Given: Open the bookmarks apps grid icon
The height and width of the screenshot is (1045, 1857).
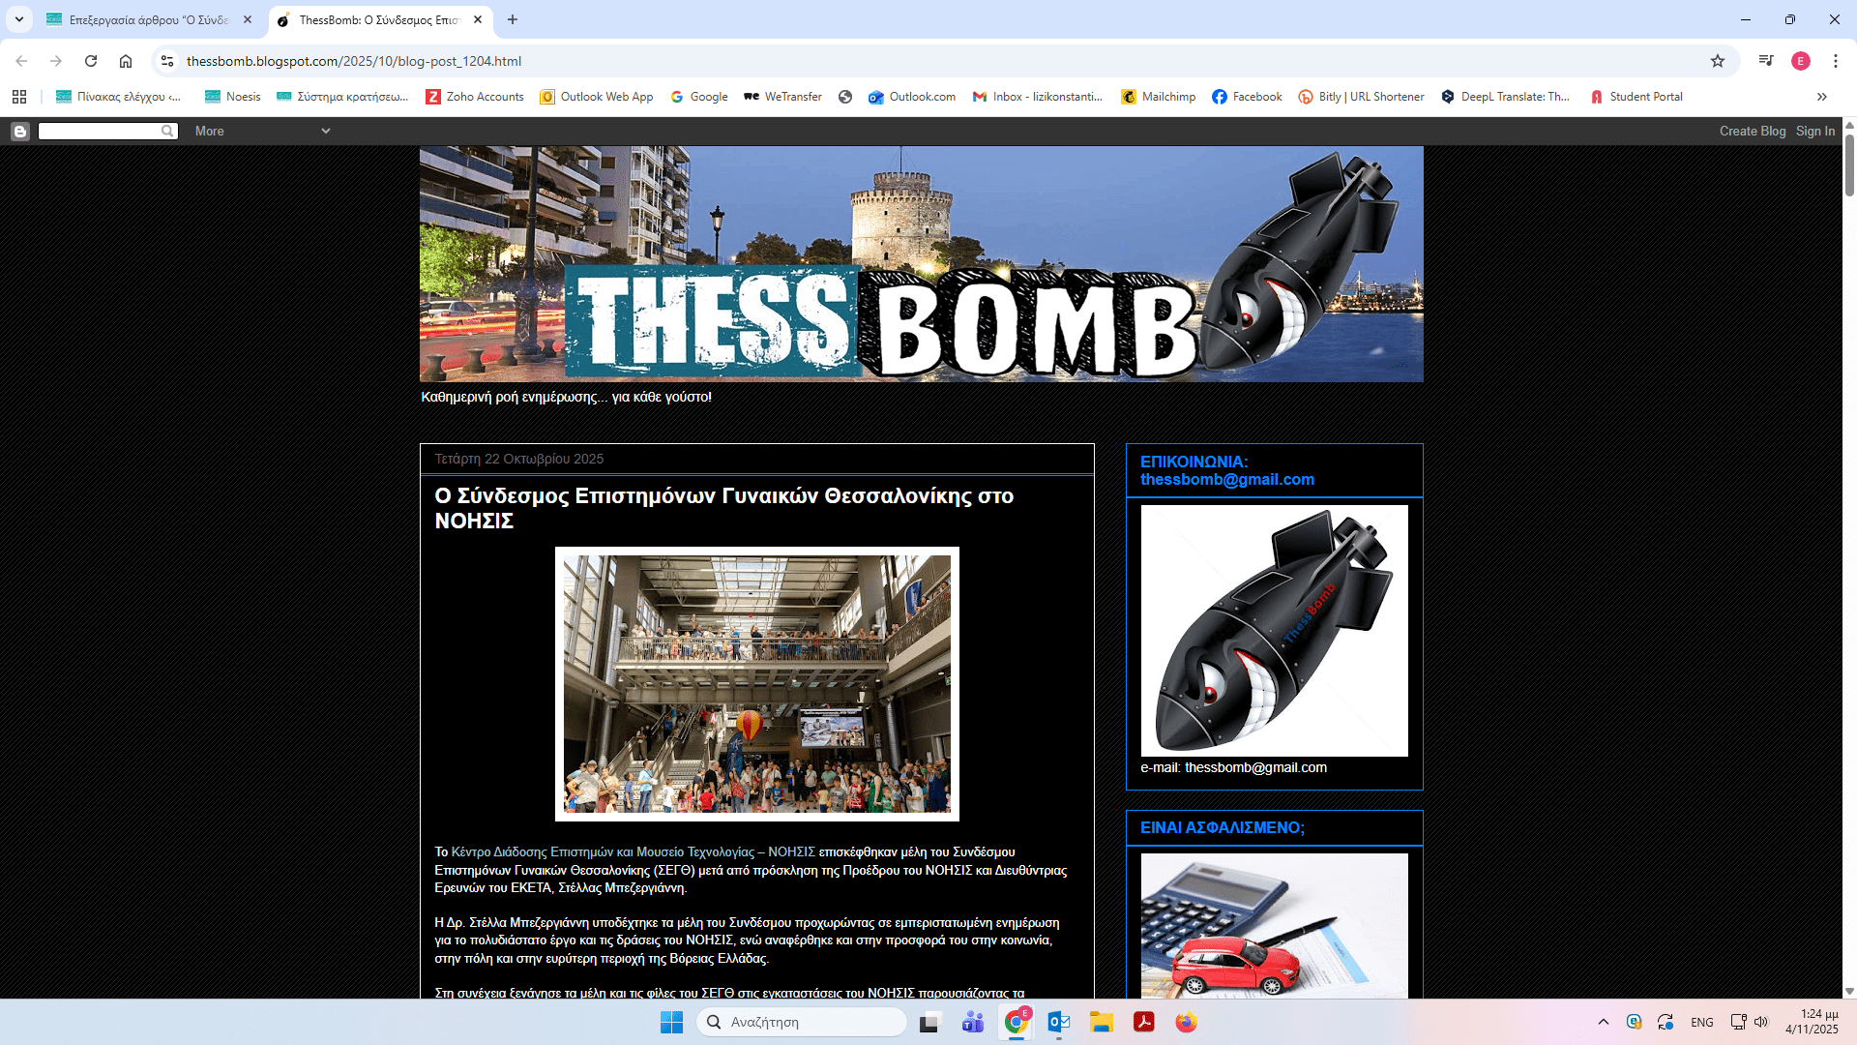Looking at the screenshot, I should click(19, 97).
